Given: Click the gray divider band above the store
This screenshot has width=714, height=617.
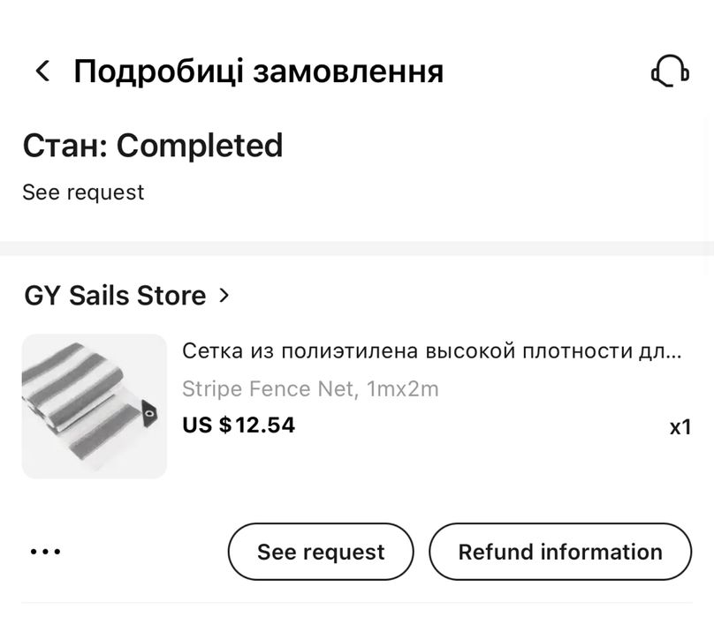Looking at the screenshot, I should tap(357, 248).
